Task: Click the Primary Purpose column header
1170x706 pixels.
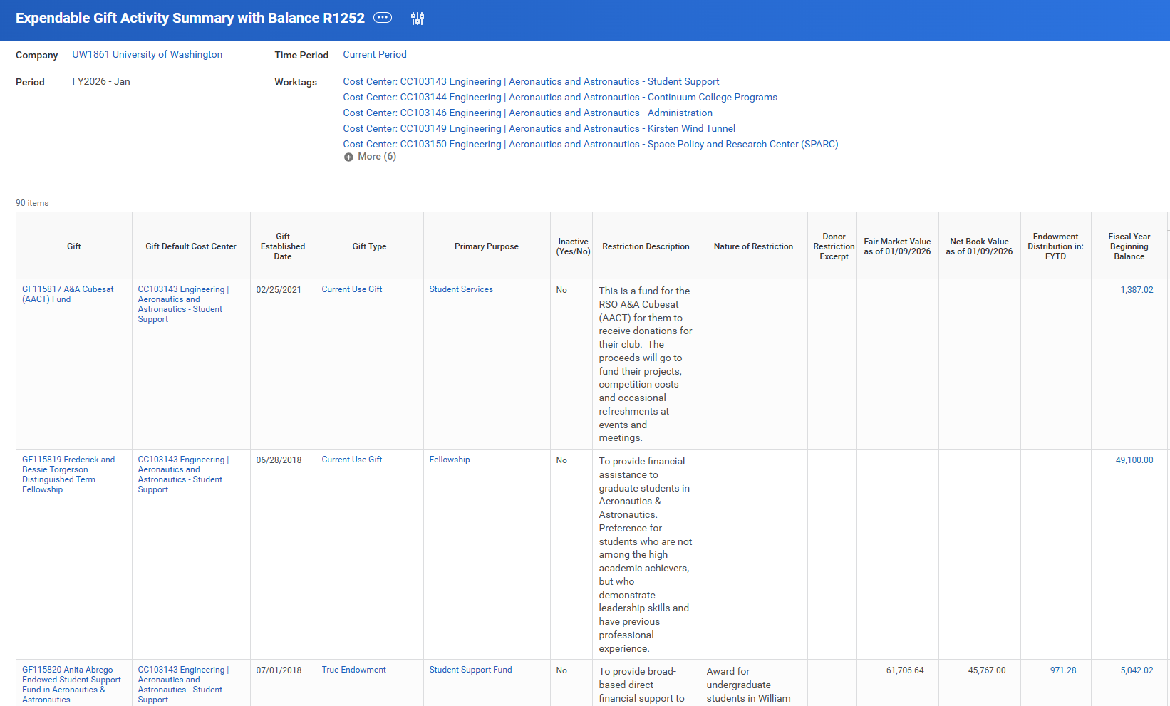Action: coord(487,246)
